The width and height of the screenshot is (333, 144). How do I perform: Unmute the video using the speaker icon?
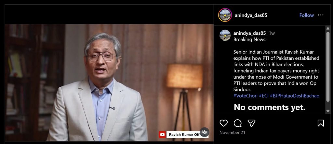pos(205,132)
